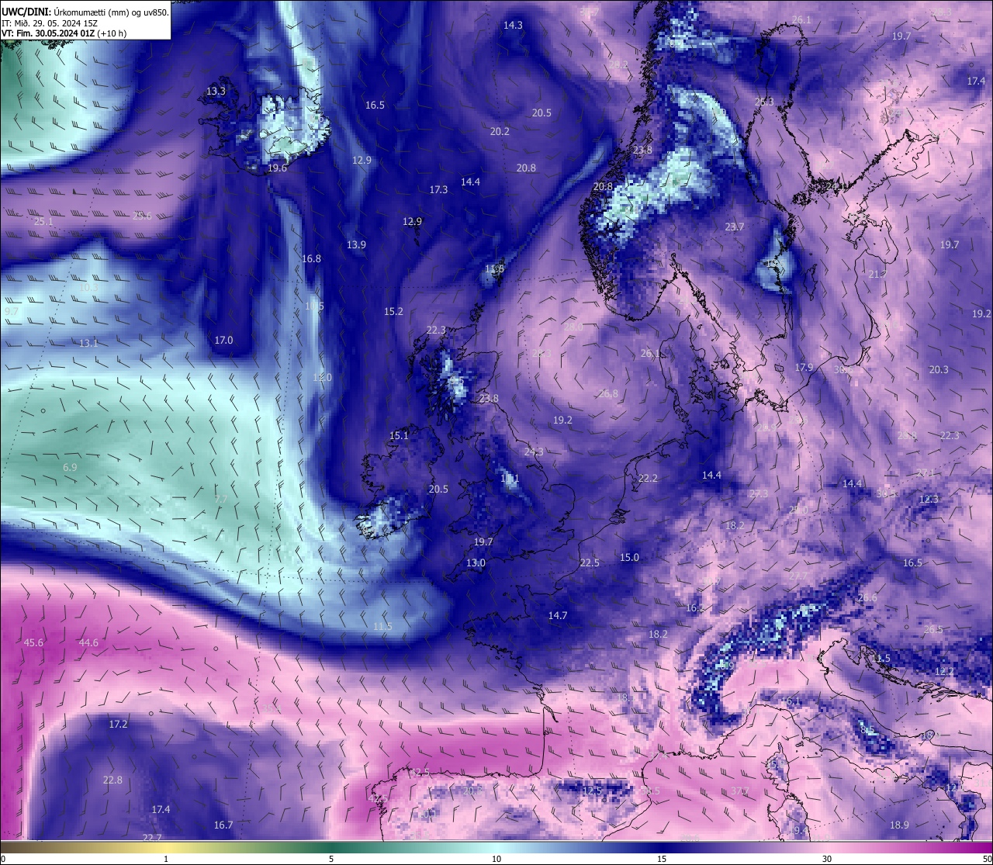This screenshot has height=865, width=993.
Task: Click the 17.0 value in the Atlantic
Action: 223,341
